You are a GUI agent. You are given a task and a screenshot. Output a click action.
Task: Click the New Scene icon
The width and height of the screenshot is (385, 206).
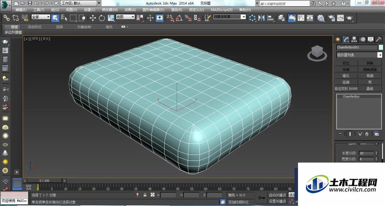pos(16,3)
